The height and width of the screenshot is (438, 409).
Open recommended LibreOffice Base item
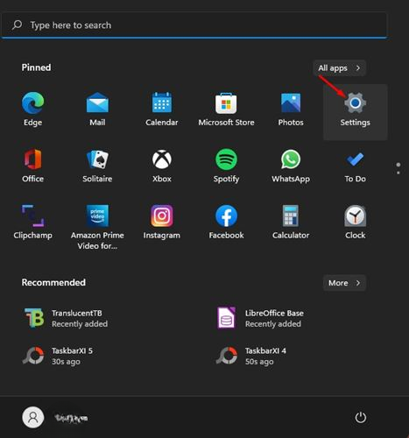[x=260, y=318]
